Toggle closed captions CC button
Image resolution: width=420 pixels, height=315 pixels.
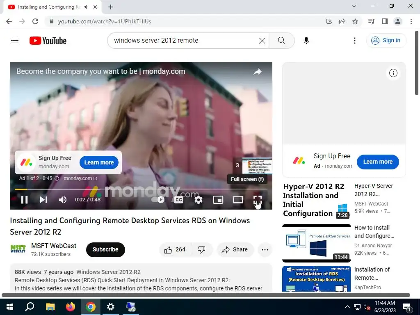click(x=179, y=200)
